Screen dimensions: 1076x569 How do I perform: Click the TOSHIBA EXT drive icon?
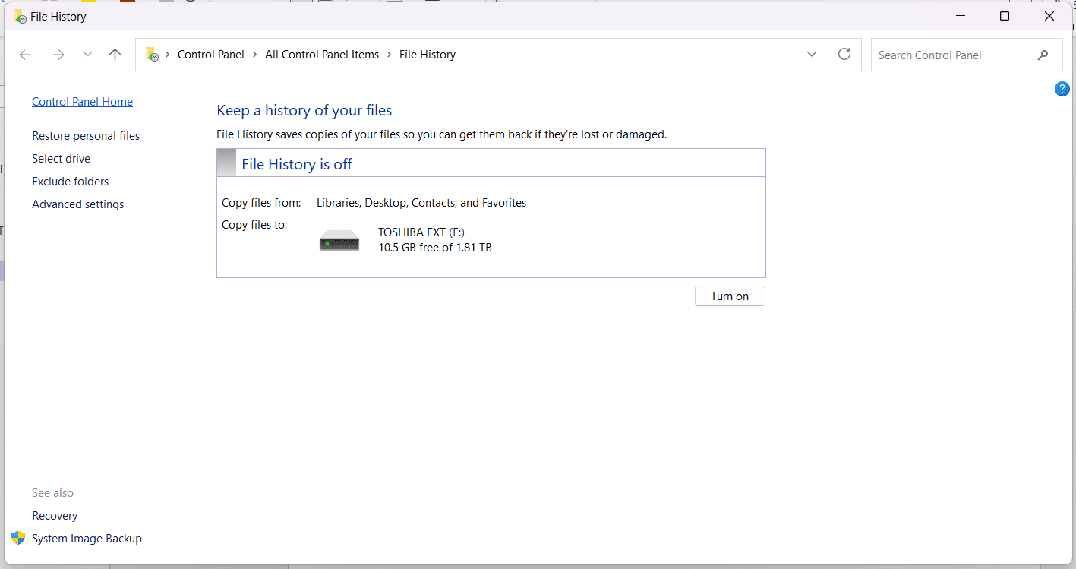click(339, 240)
